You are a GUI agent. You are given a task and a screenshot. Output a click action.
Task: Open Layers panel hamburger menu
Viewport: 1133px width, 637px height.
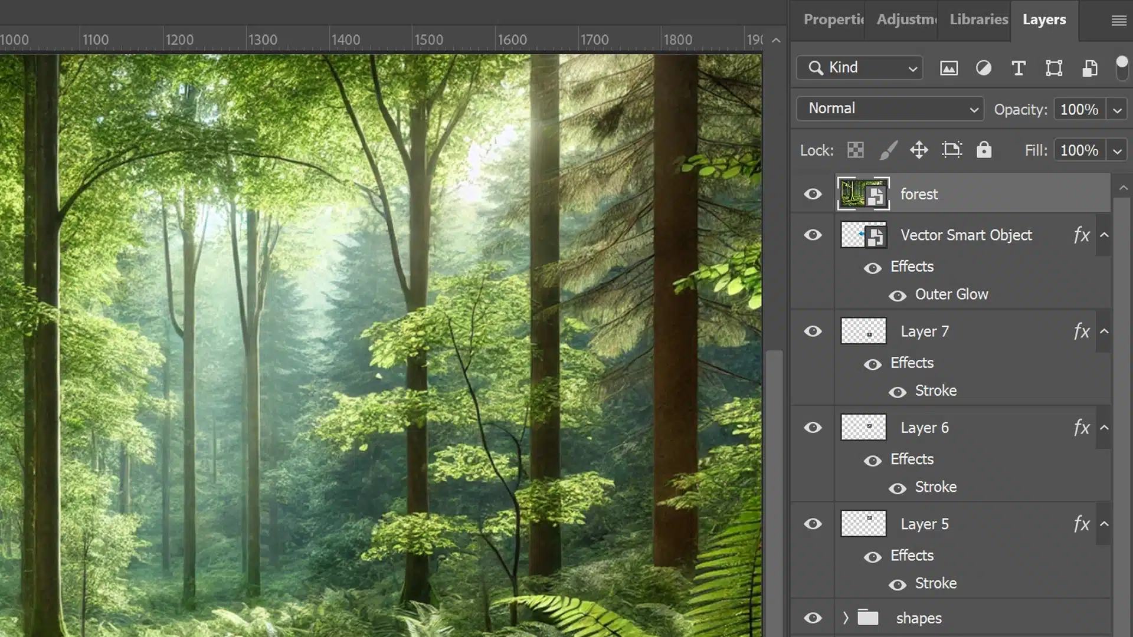[1119, 21]
